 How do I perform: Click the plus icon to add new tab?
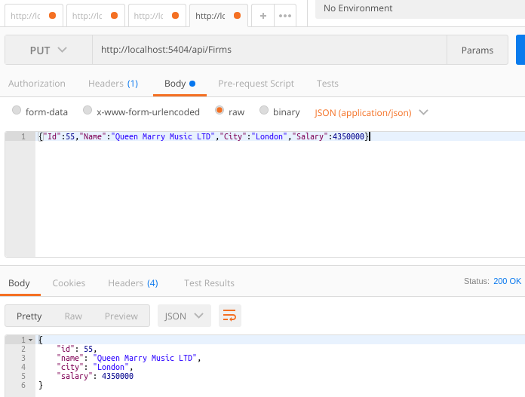tap(262, 15)
